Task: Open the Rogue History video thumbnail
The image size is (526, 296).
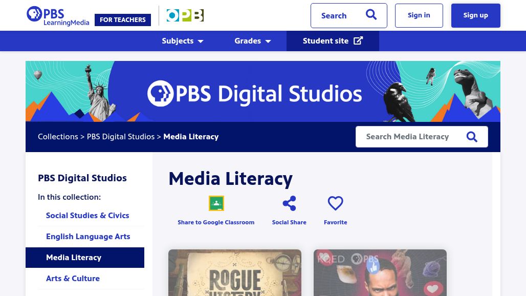Action: [235, 272]
